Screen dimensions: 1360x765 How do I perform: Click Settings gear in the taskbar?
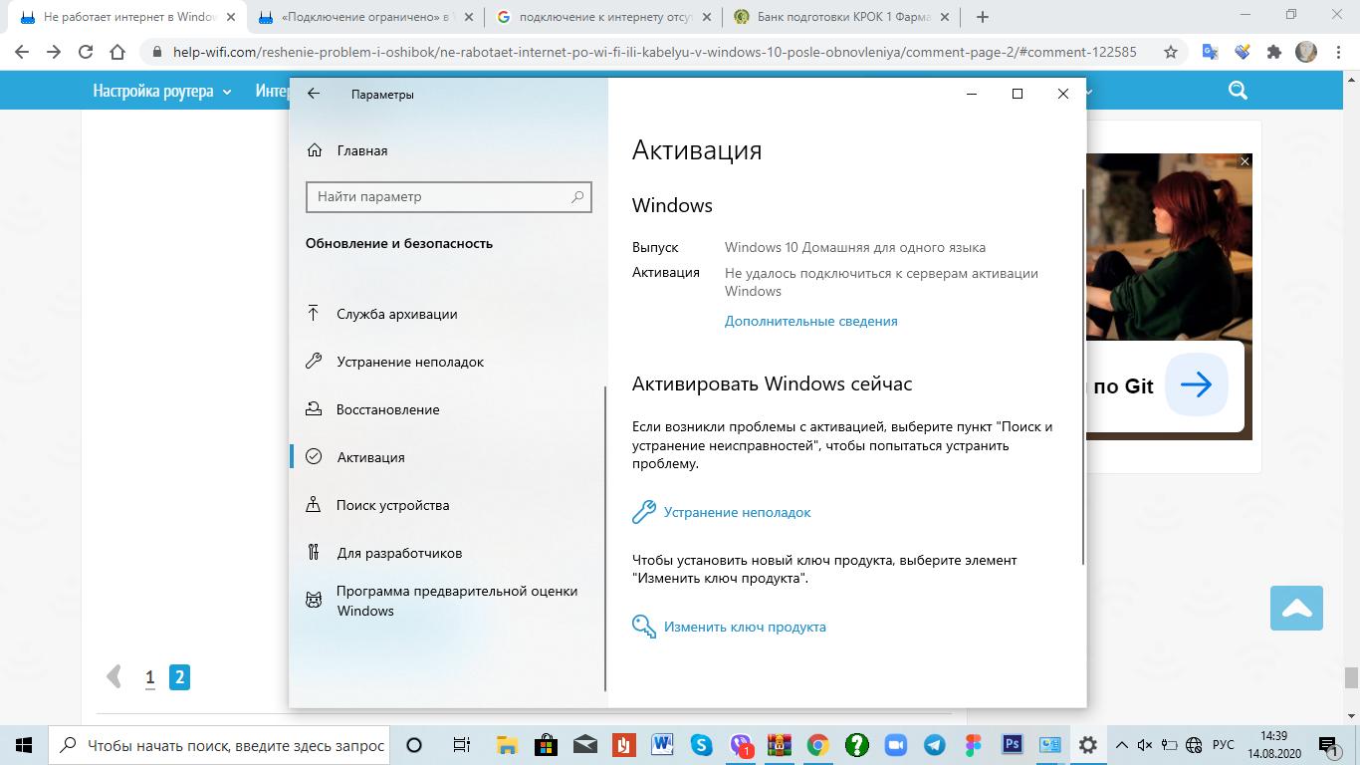tap(1088, 745)
